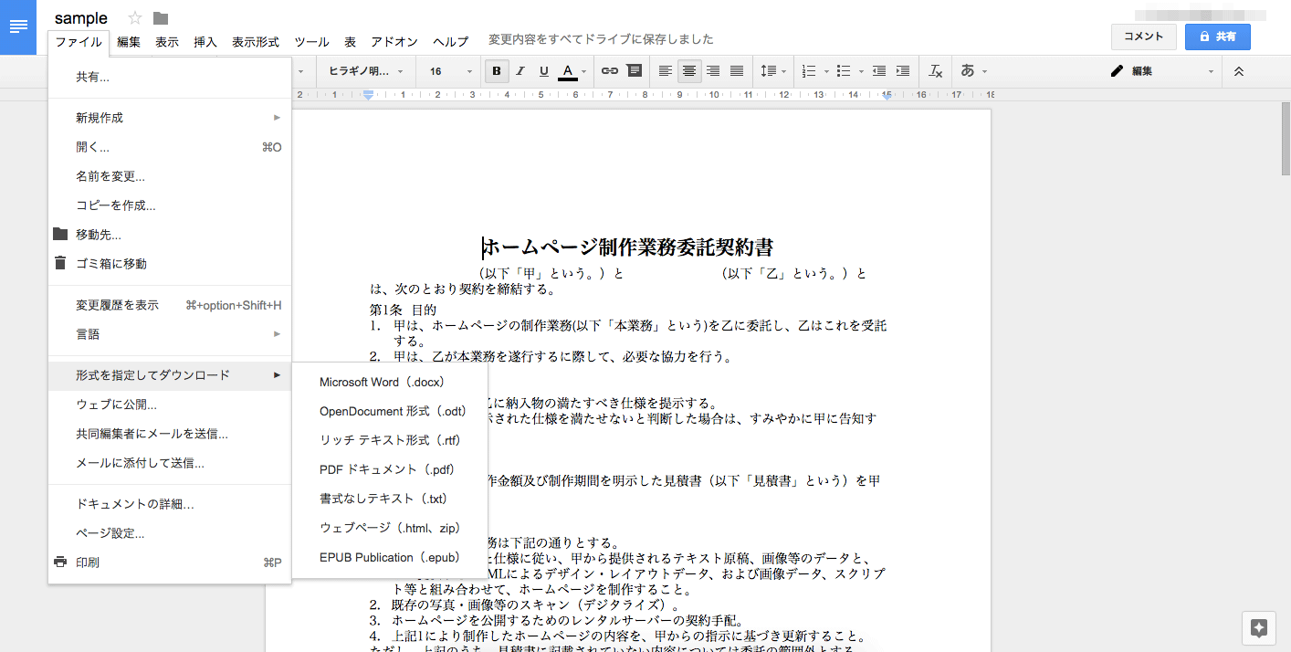Open the Docs home icon
Image resolution: width=1291 pixels, height=652 pixels.
pos(17,26)
